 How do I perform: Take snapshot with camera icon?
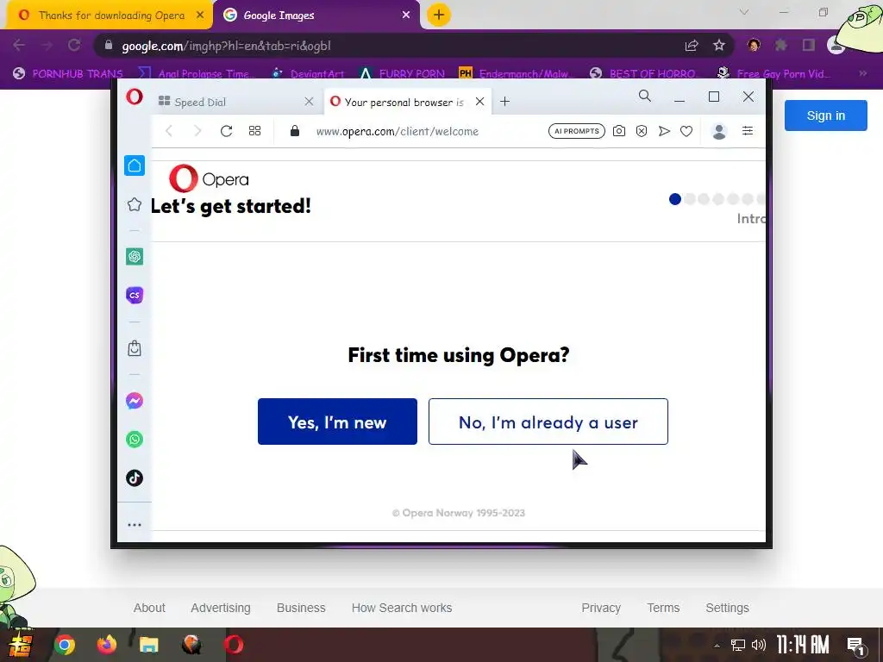tap(619, 131)
